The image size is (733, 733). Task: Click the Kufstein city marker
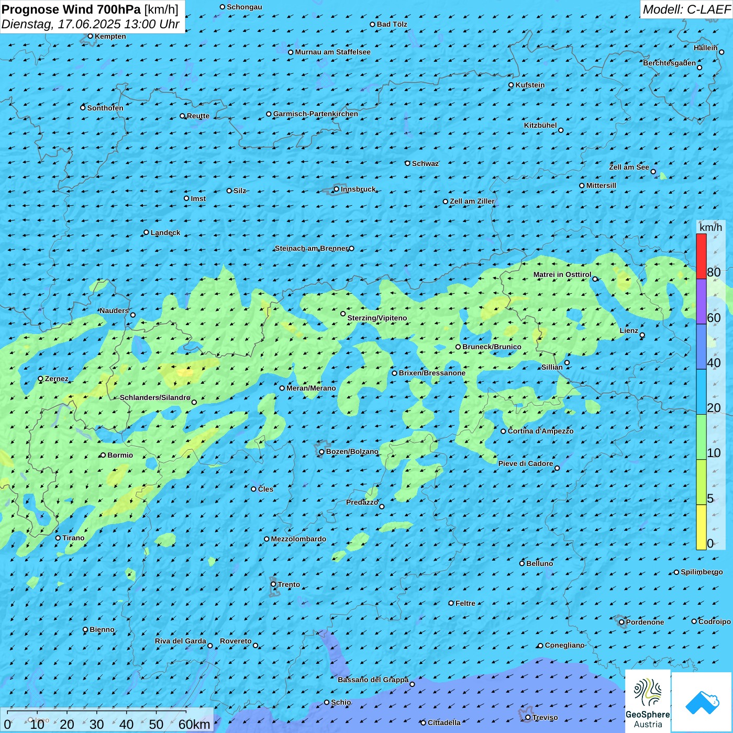tap(511, 85)
